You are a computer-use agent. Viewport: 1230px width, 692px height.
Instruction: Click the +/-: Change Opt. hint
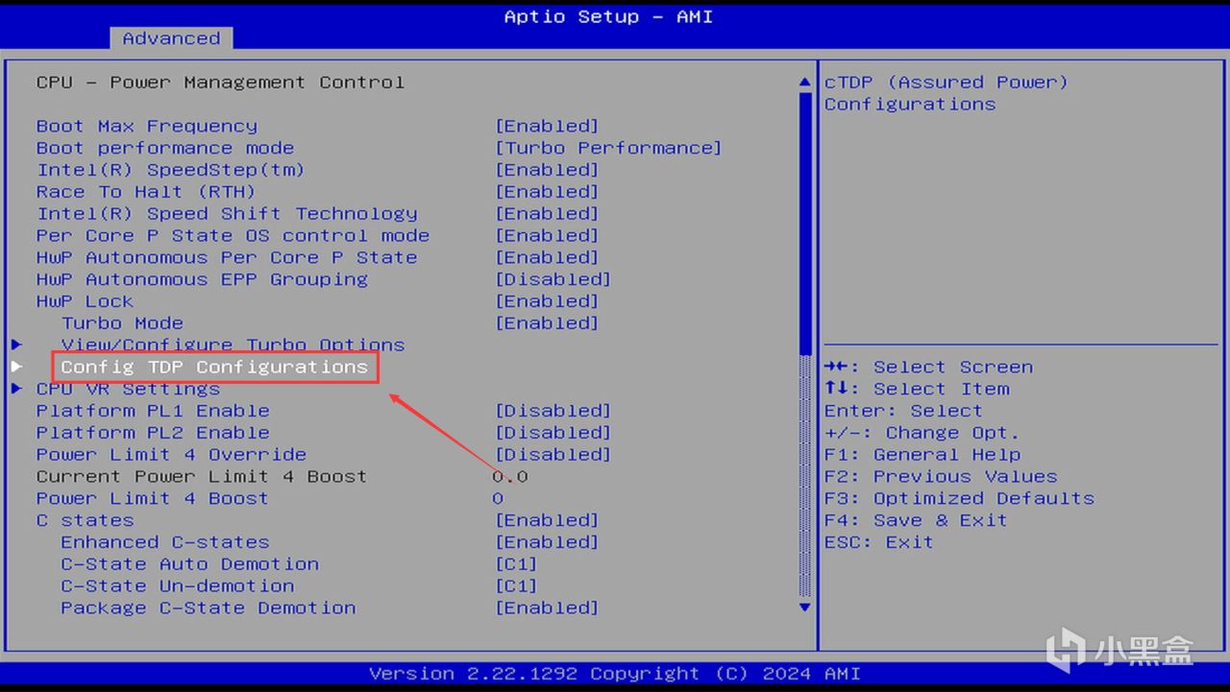pos(922,433)
